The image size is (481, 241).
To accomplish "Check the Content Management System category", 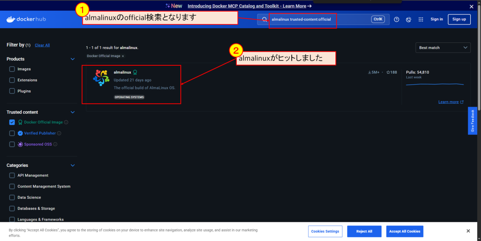I will [x=12, y=187].
